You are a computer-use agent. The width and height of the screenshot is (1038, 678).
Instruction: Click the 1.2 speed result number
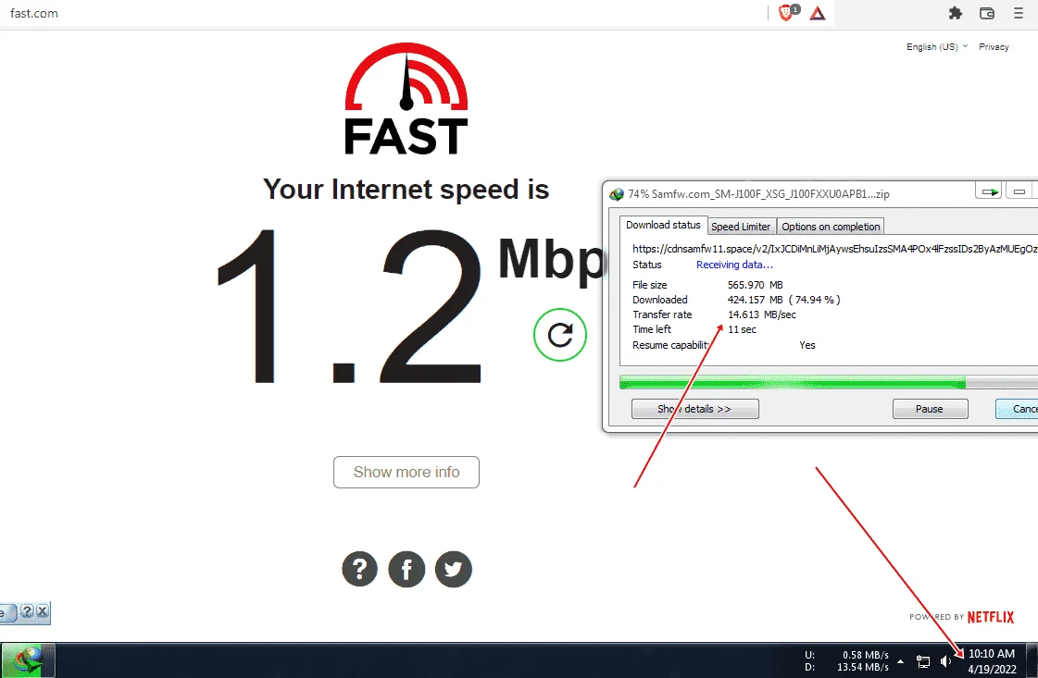point(349,305)
